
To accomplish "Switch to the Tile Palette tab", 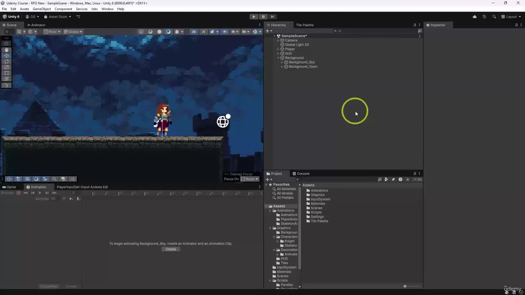I will coord(305,25).
